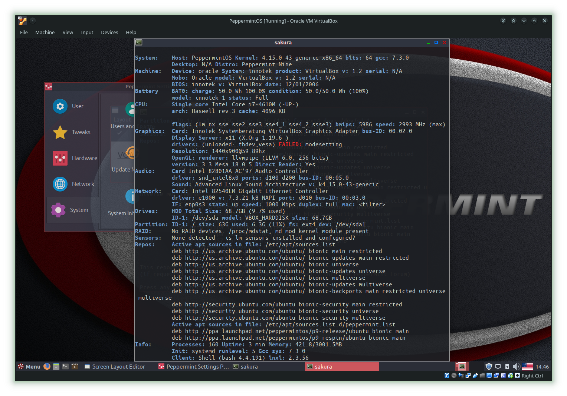Click the media clapperboard launcher in the panel
567x396 pixels.
pos(75,366)
